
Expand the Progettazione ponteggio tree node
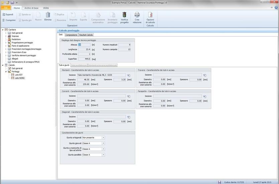pyautogui.click(x=6, y=42)
